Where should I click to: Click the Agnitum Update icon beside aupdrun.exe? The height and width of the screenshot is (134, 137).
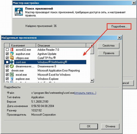12,54
